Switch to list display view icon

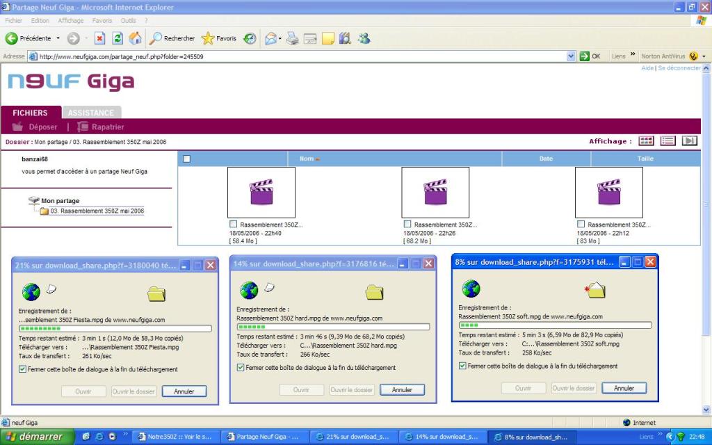click(667, 140)
